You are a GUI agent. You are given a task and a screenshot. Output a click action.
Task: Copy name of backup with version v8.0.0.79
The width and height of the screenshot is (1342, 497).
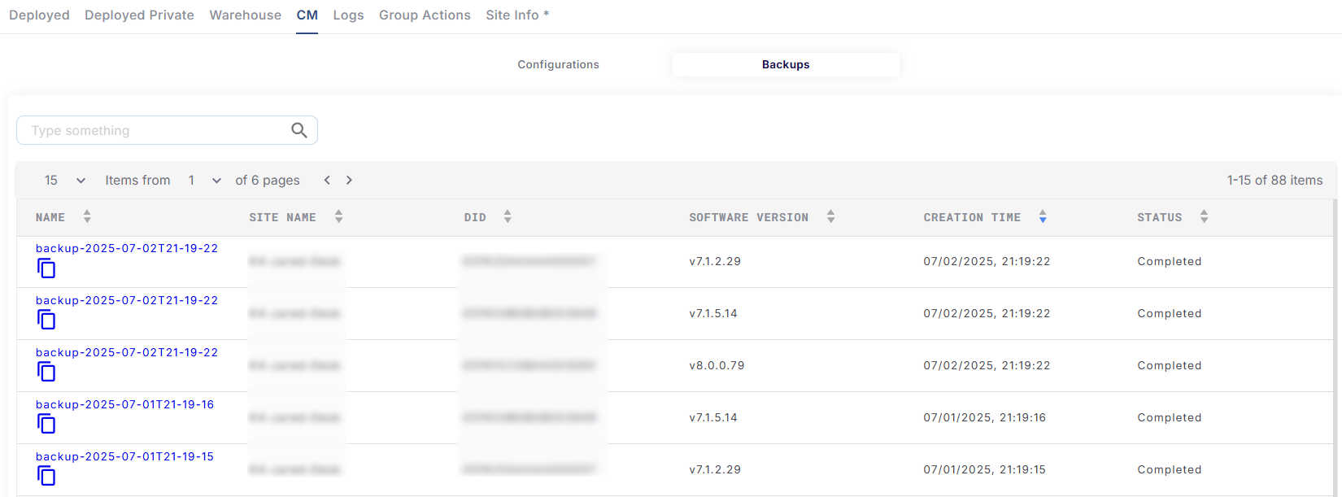click(46, 373)
